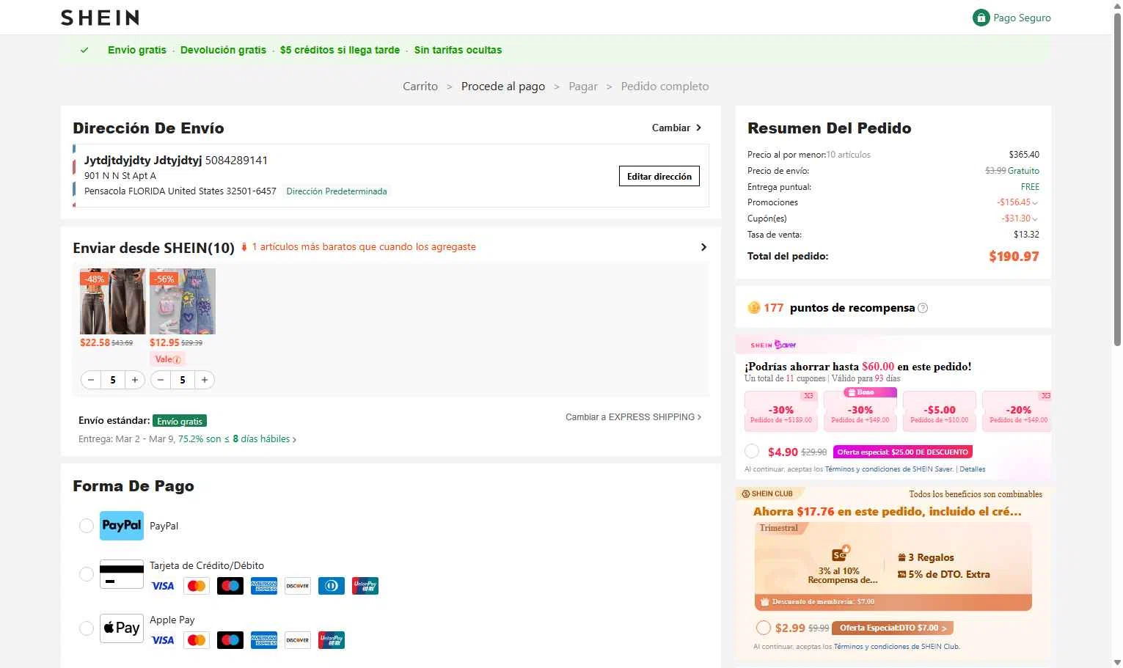Open the Detalles link under SHEIN Saver
Screen dimensions: 1123x668
(x=973, y=469)
